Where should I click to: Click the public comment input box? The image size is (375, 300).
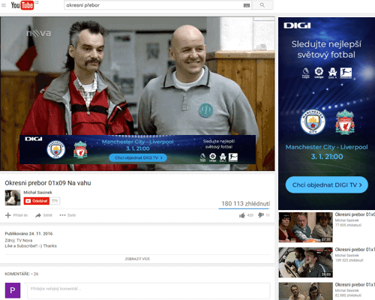[x=148, y=290]
